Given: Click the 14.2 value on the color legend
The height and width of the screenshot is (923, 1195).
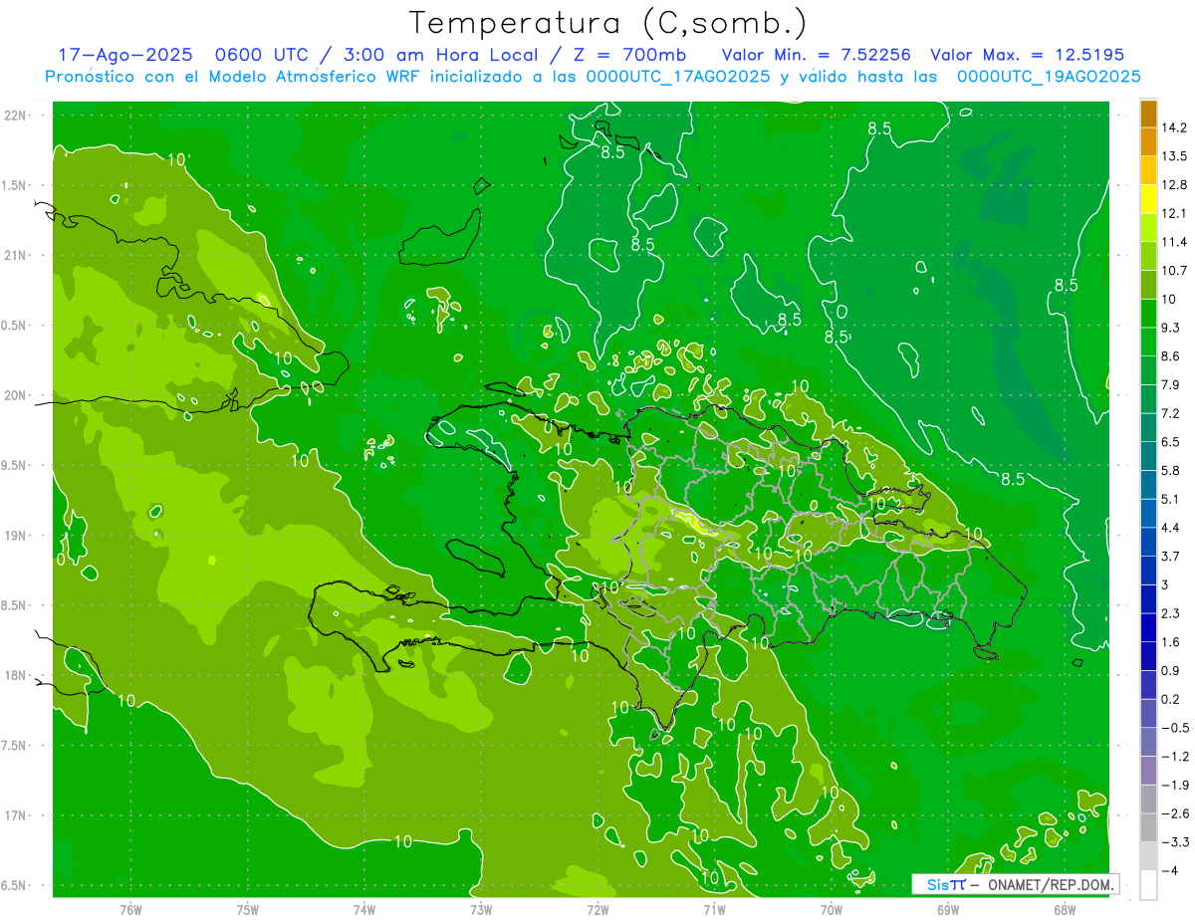Looking at the screenshot, I should [x=1174, y=127].
